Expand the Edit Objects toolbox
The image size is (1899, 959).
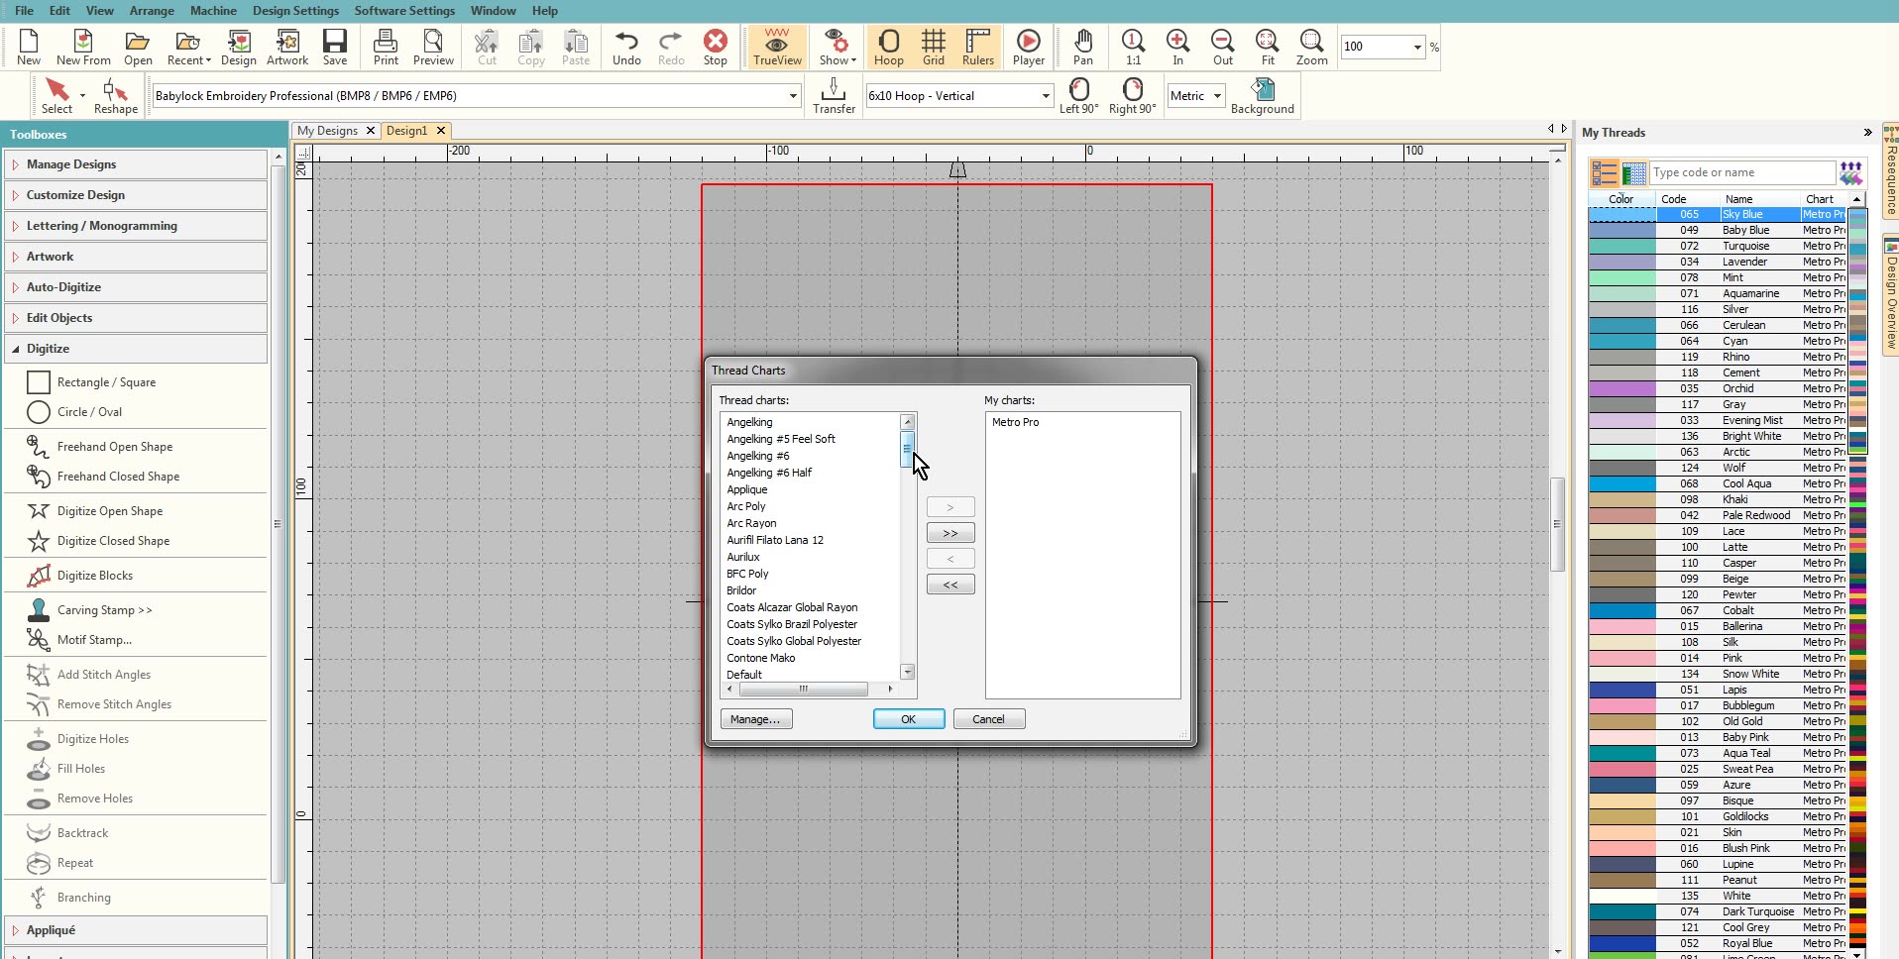pos(60,317)
